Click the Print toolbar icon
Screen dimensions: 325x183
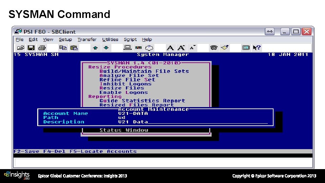(x=42, y=48)
